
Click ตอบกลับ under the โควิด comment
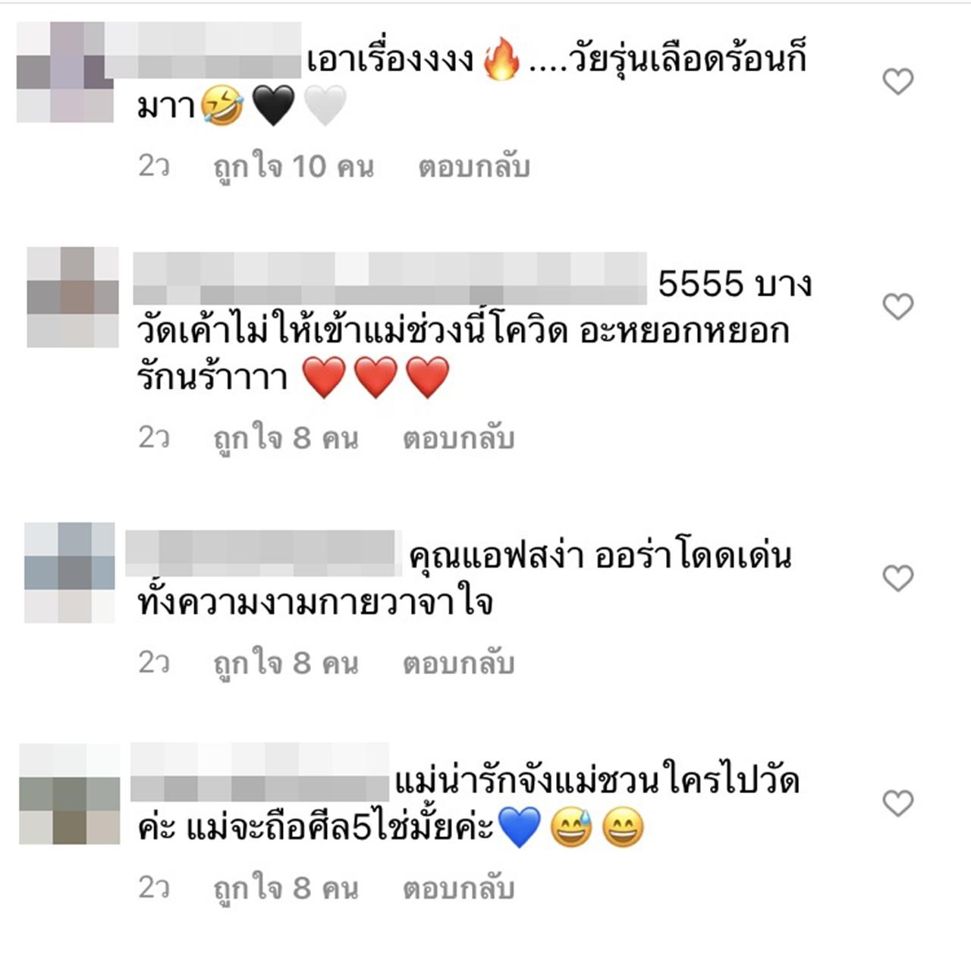pos(459,438)
